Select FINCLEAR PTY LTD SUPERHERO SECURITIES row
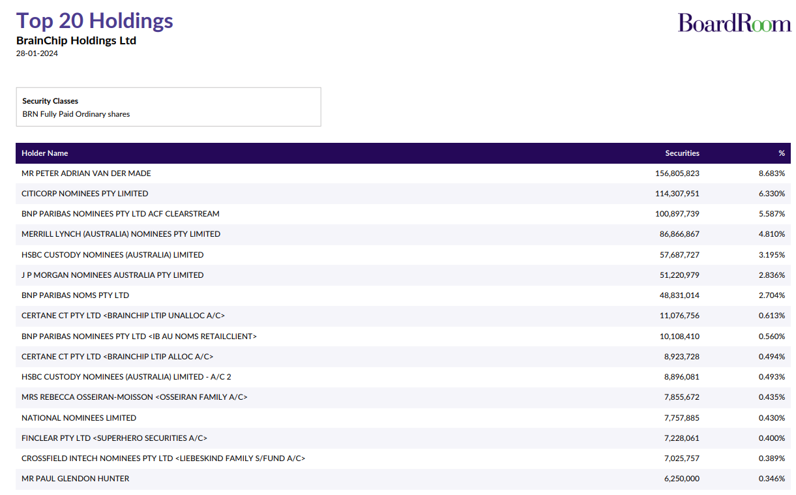Screen dimensions: 796x495 coord(114,438)
